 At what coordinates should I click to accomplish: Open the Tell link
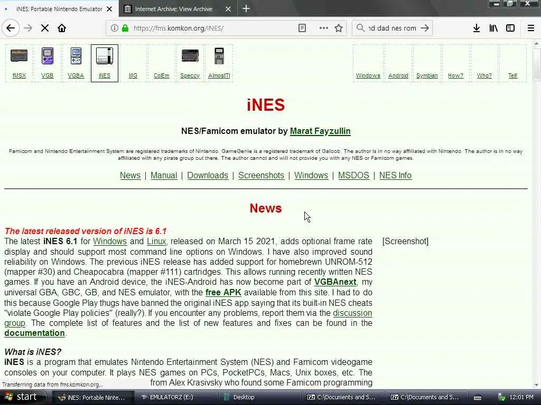[x=512, y=75]
